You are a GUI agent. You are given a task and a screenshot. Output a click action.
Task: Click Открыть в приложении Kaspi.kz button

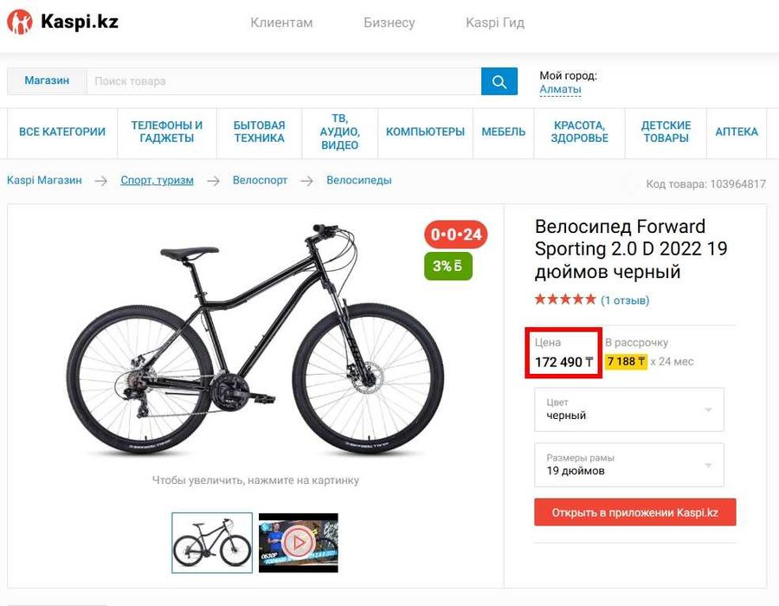point(634,512)
